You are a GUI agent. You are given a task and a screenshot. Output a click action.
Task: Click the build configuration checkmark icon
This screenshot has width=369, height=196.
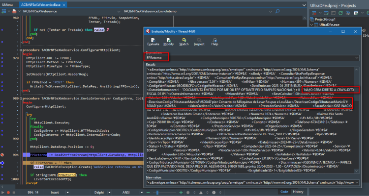[x=356, y=13]
